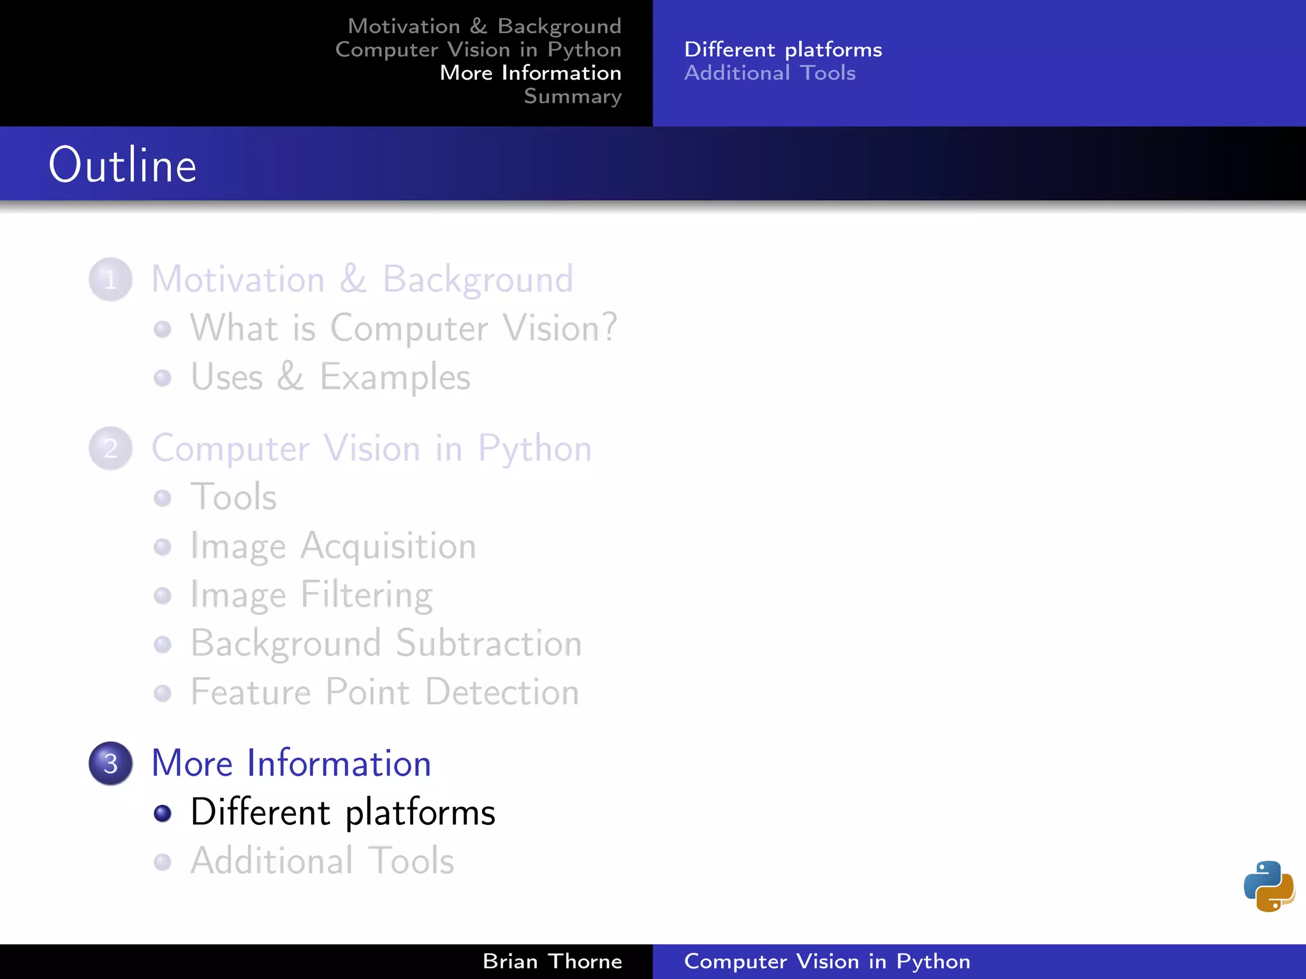Open 'Motivation & Background' in header navigation
This screenshot has height=979, width=1306.
(x=485, y=26)
